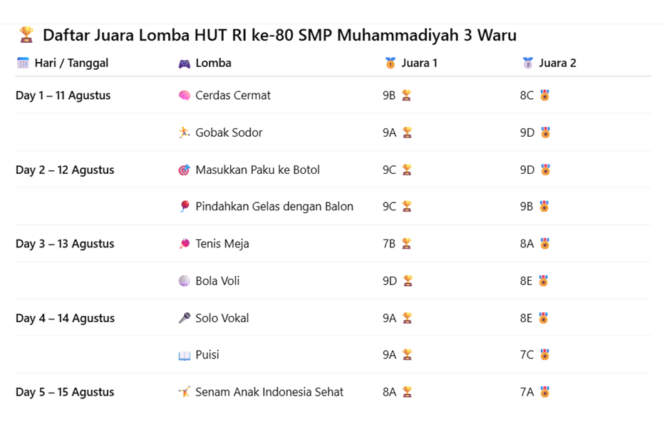Select the Day 4 – 14 Agustus cell
This screenshot has height=427, width=667.
(x=65, y=318)
